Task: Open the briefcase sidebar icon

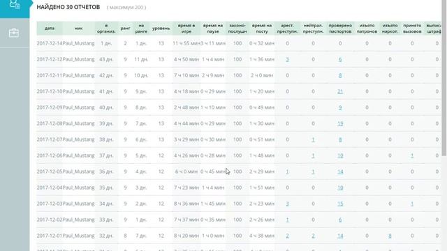Action: pos(14,33)
